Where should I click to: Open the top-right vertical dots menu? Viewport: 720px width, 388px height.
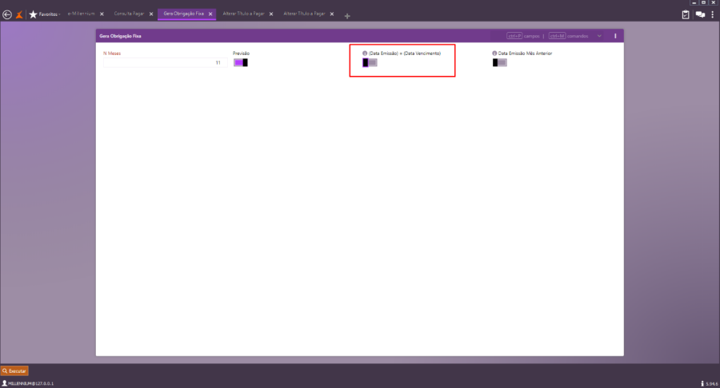tap(713, 14)
